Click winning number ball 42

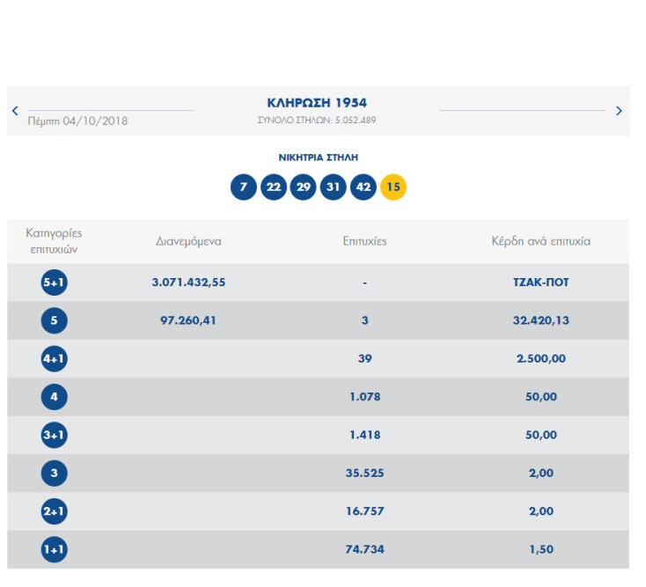click(363, 187)
